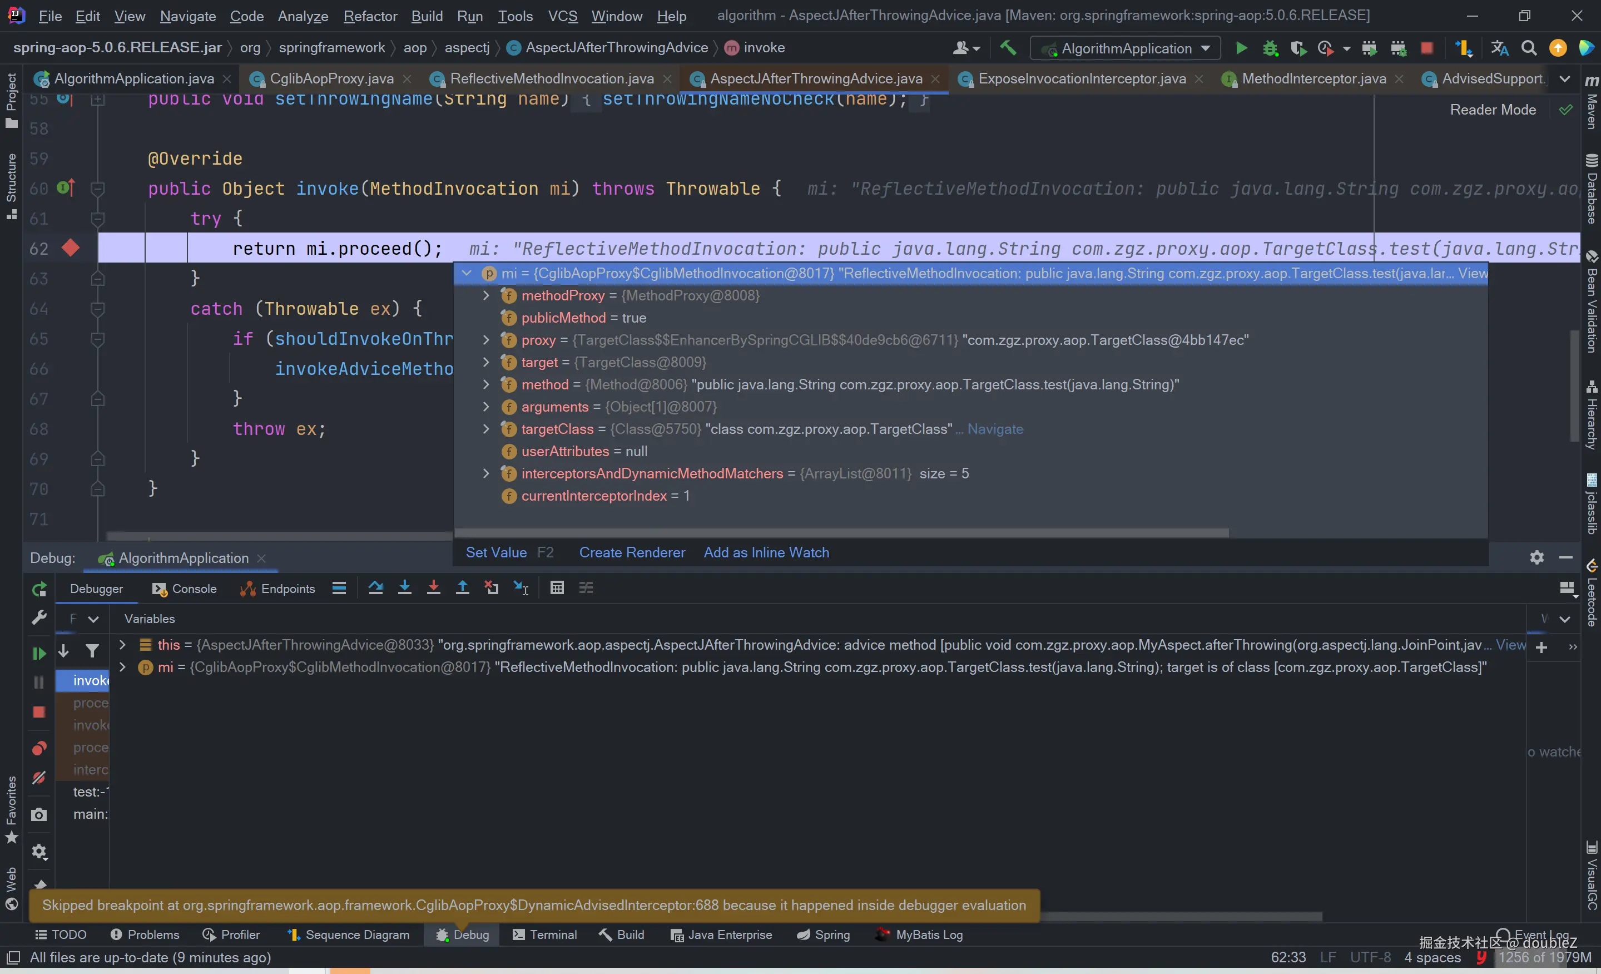Click View Breakpoints red circles icon
1601x974 pixels.
[39, 749]
